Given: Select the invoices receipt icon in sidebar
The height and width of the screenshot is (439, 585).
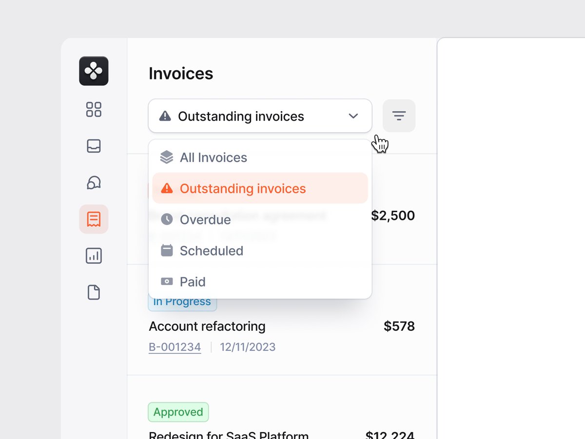Looking at the screenshot, I should click(x=94, y=219).
